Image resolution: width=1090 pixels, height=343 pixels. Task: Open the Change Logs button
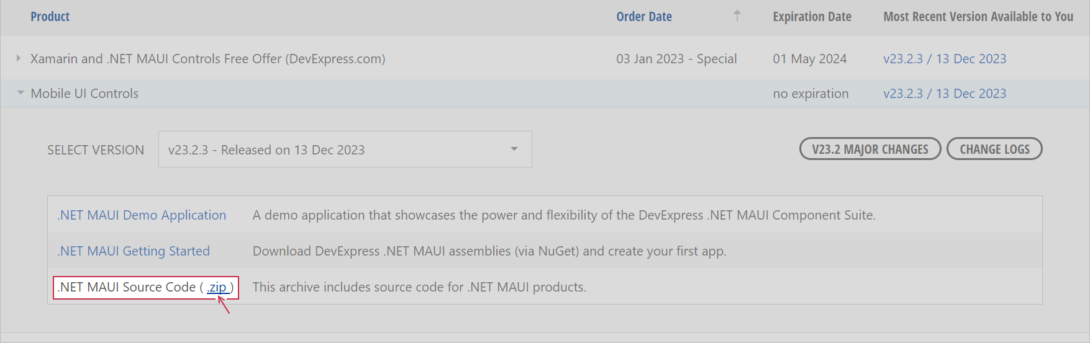pyautogui.click(x=994, y=149)
